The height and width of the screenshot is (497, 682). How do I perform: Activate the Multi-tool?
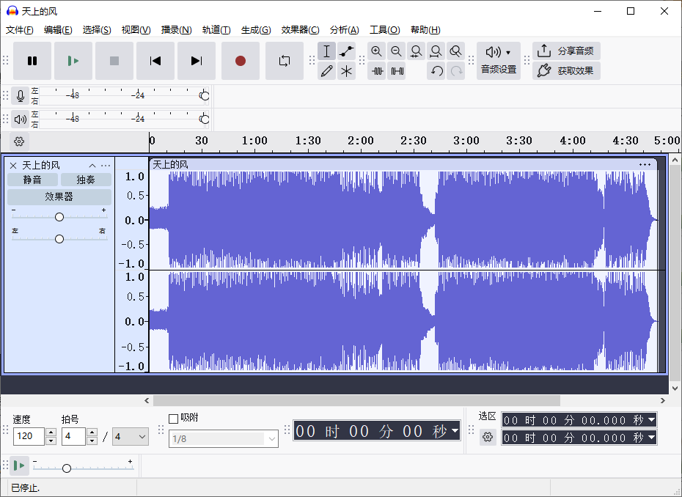coord(346,72)
